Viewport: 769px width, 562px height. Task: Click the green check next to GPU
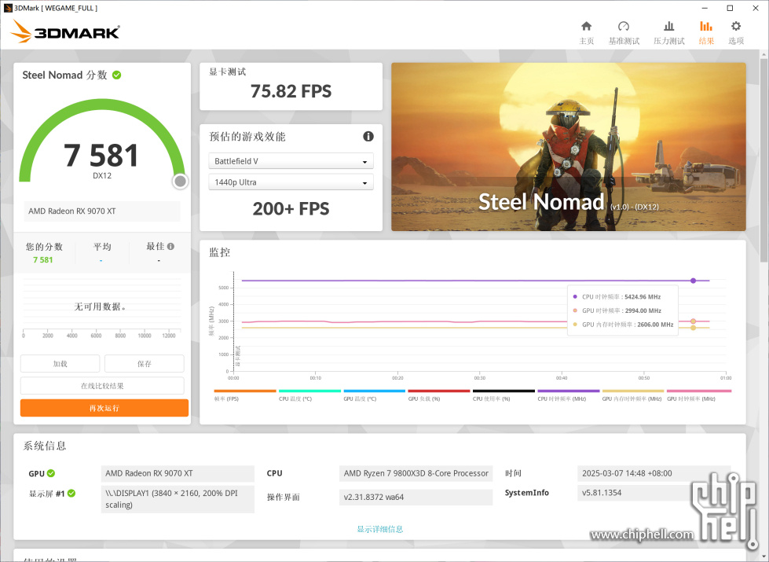tap(51, 473)
